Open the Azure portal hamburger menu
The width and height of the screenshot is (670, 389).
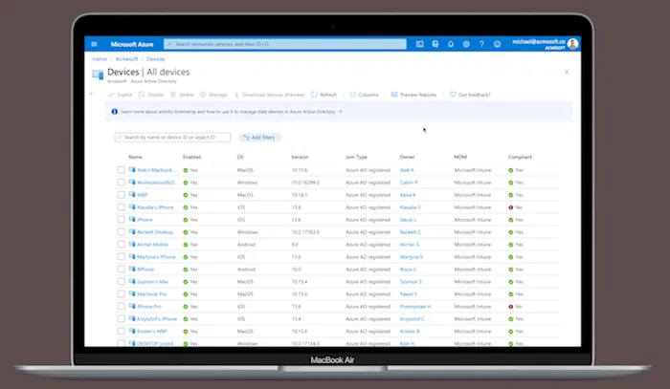(94, 44)
